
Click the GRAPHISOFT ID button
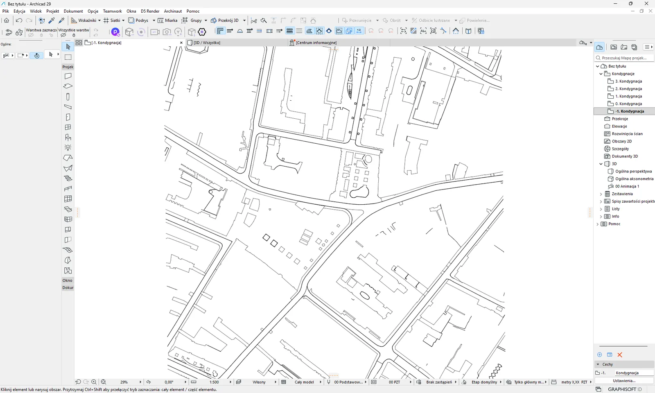[x=624, y=389]
